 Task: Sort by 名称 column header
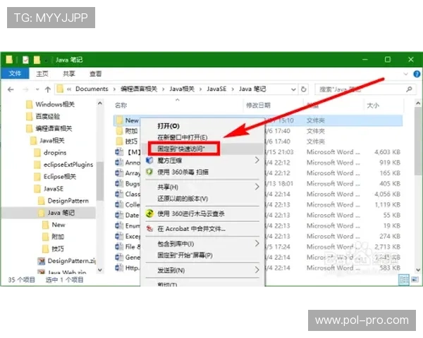(121, 105)
